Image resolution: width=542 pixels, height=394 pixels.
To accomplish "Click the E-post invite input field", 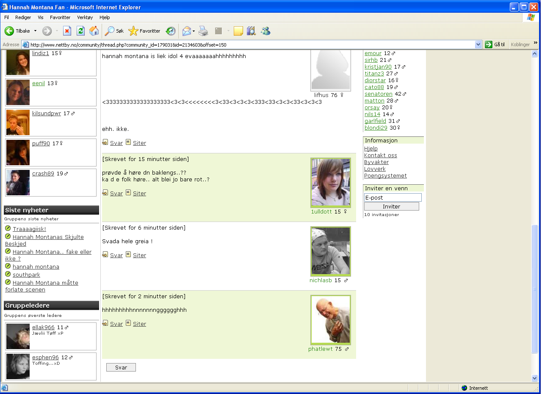I will coord(393,197).
